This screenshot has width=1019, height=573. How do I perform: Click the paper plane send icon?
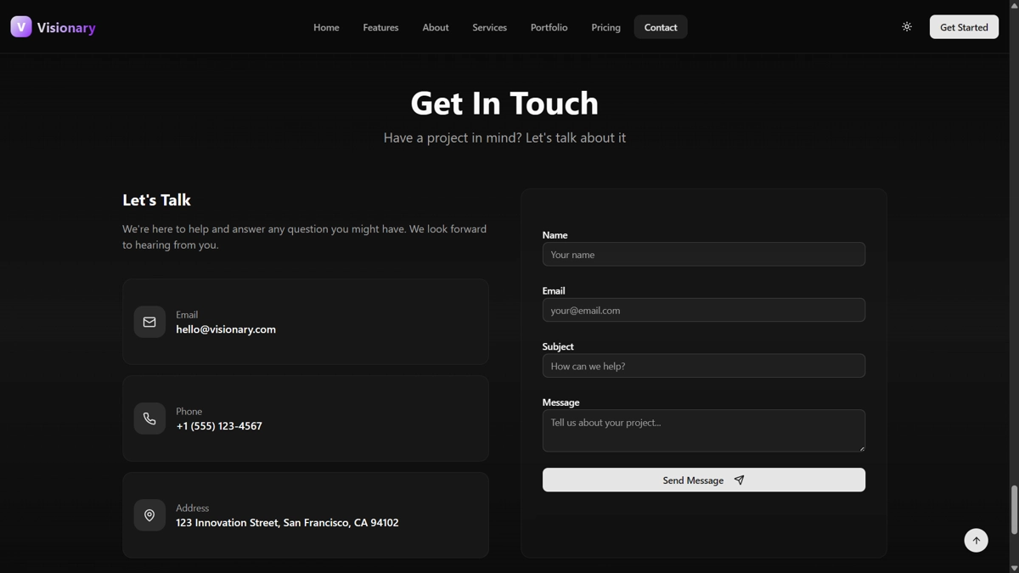[739, 480]
